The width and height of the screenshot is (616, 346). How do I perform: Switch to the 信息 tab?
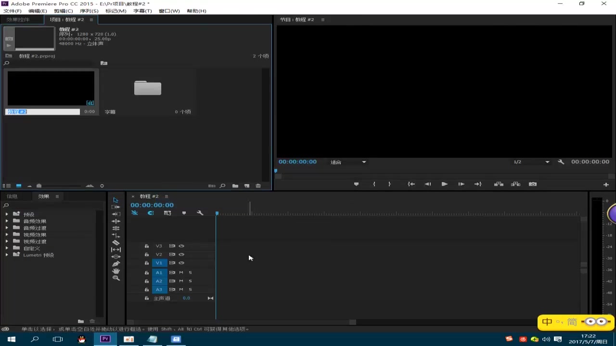[x=12, y=196]
